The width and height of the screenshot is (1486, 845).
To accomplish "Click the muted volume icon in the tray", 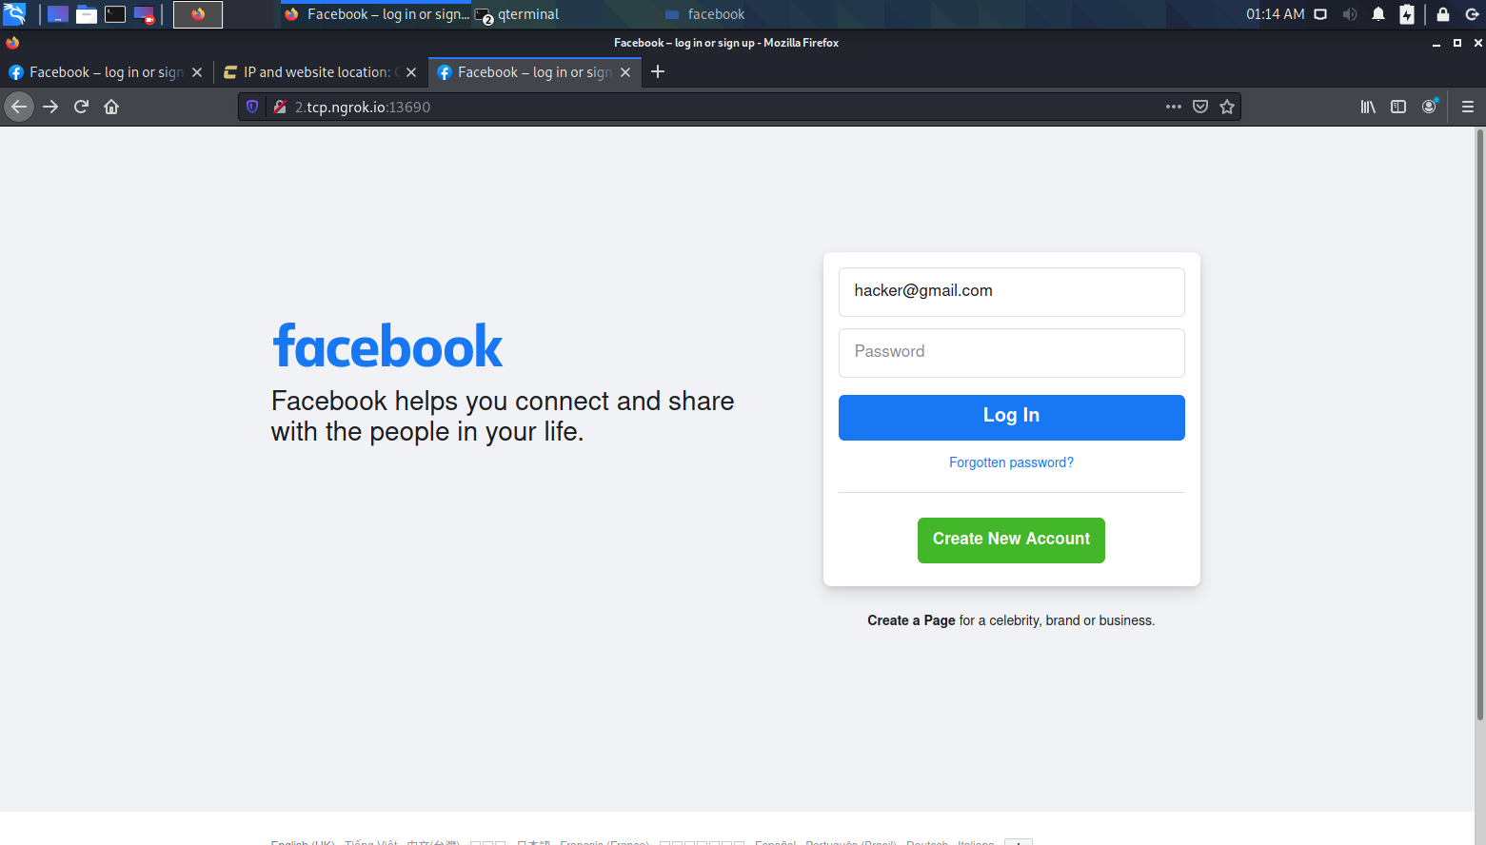I will click(1350, 14).
